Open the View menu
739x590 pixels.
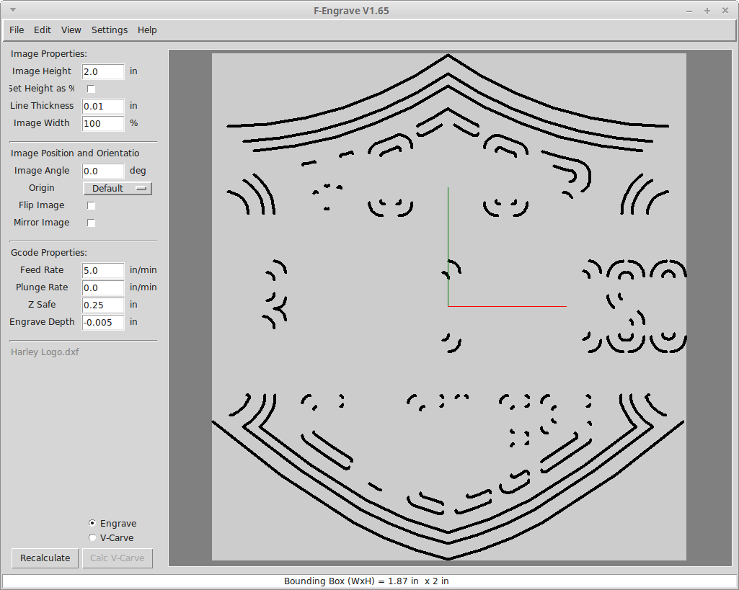click(x=71, y=30)
